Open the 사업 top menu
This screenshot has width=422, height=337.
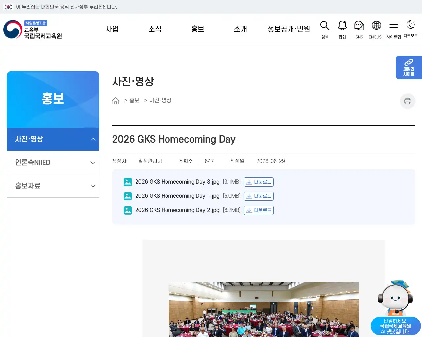point(112,29)
